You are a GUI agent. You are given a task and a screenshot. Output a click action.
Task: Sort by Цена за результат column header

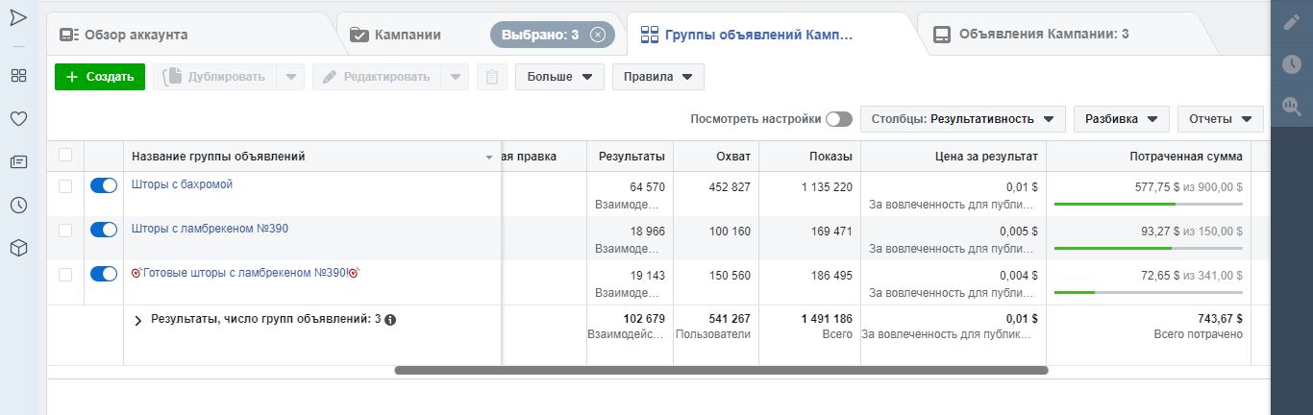click(986, 157)
